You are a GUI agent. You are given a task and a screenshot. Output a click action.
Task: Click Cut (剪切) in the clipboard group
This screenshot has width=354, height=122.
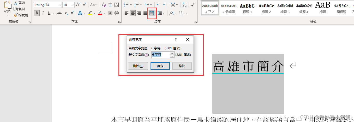click(x=19, y=3)
